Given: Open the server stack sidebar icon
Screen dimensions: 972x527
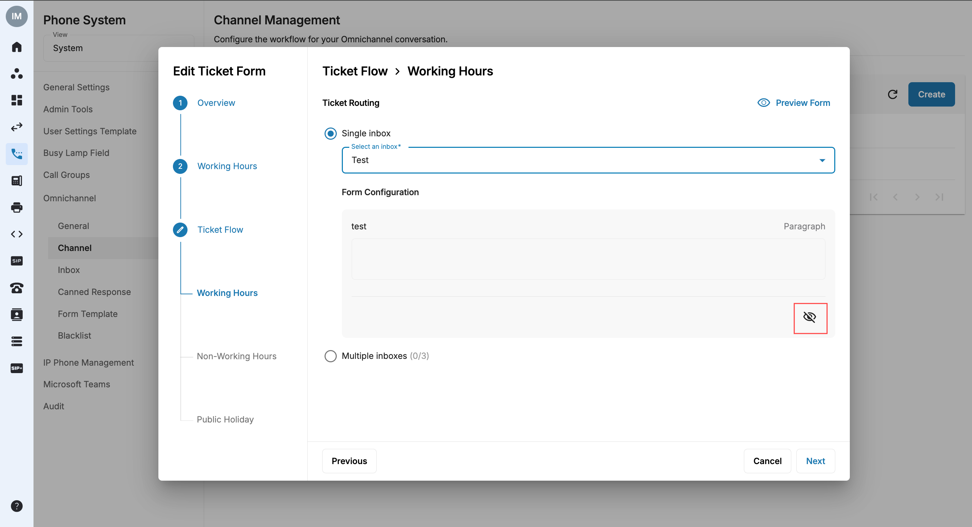Looking at the screenshot, I should [17, 341].
